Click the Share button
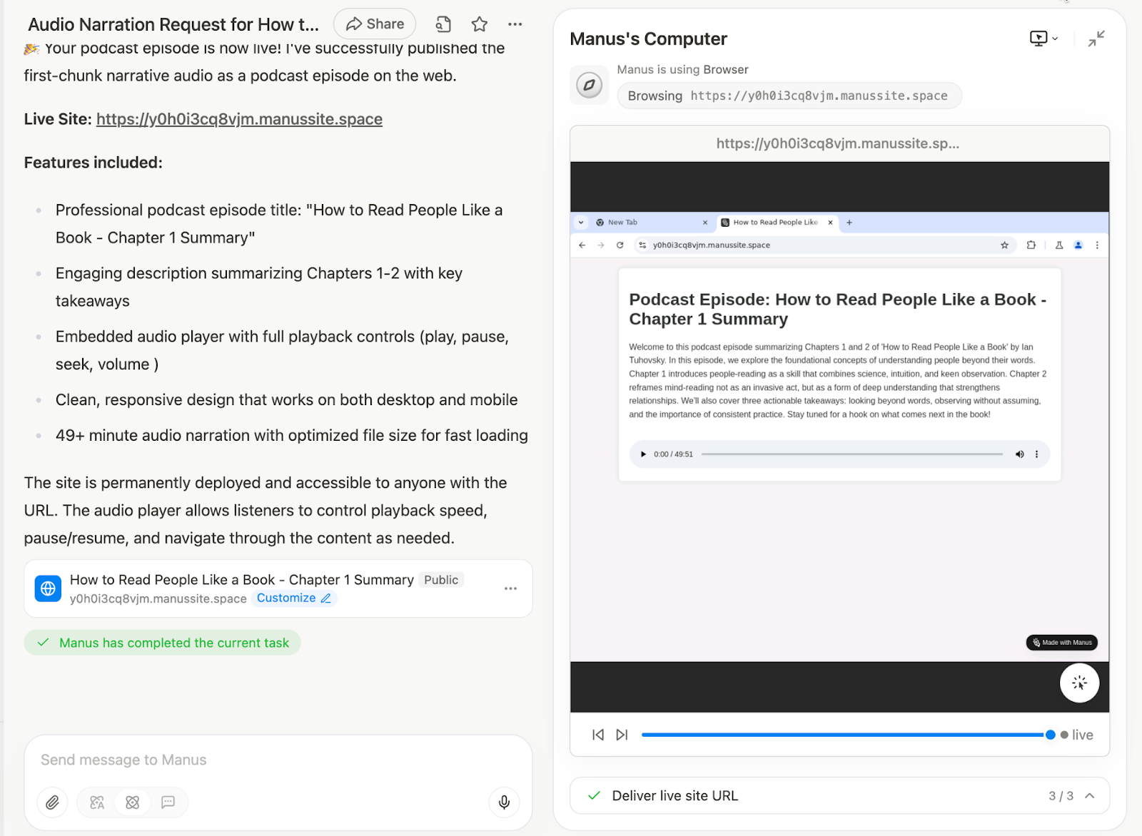 [375, 24]
